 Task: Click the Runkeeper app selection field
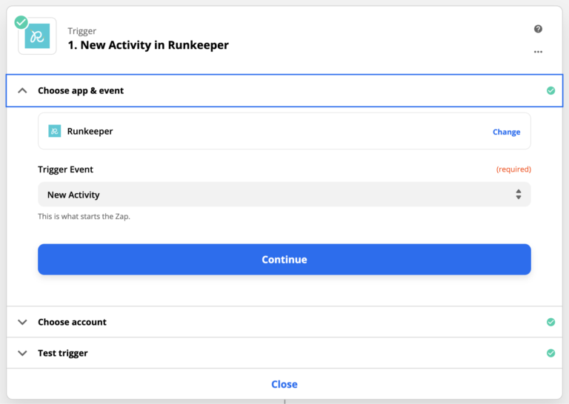click(x=284, y=131)
